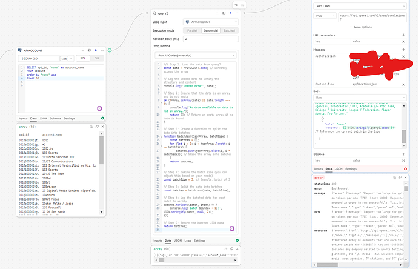Click the auto-layout icon in canvas toolbar
The height and width of the screenshot is (269, 418).
[236, 5]
